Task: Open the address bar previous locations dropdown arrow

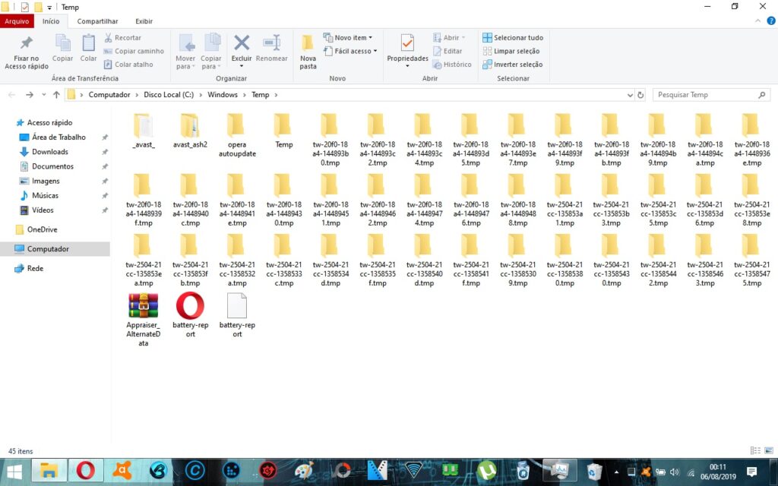Action: click(630, 95)
